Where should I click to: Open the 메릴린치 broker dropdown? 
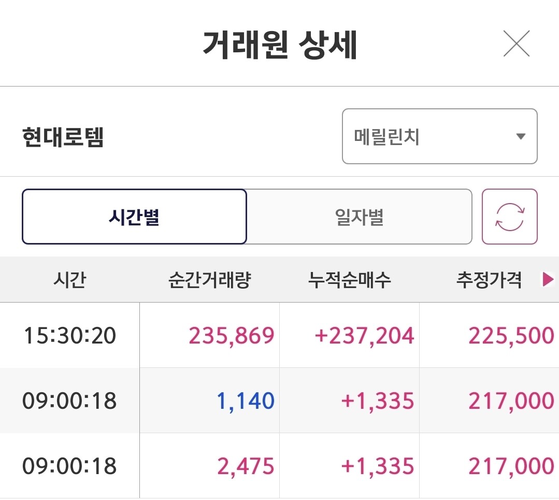439,137
